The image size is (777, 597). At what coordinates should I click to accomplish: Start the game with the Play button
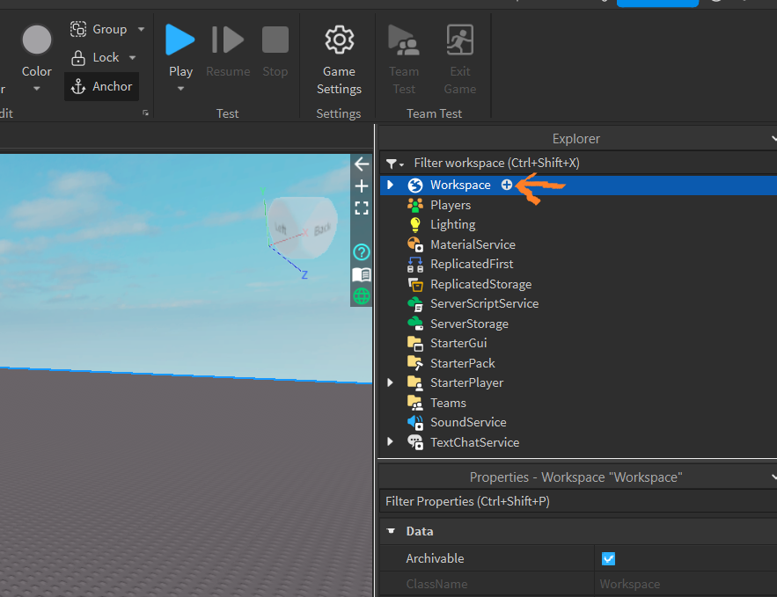[x=180, y=40]
